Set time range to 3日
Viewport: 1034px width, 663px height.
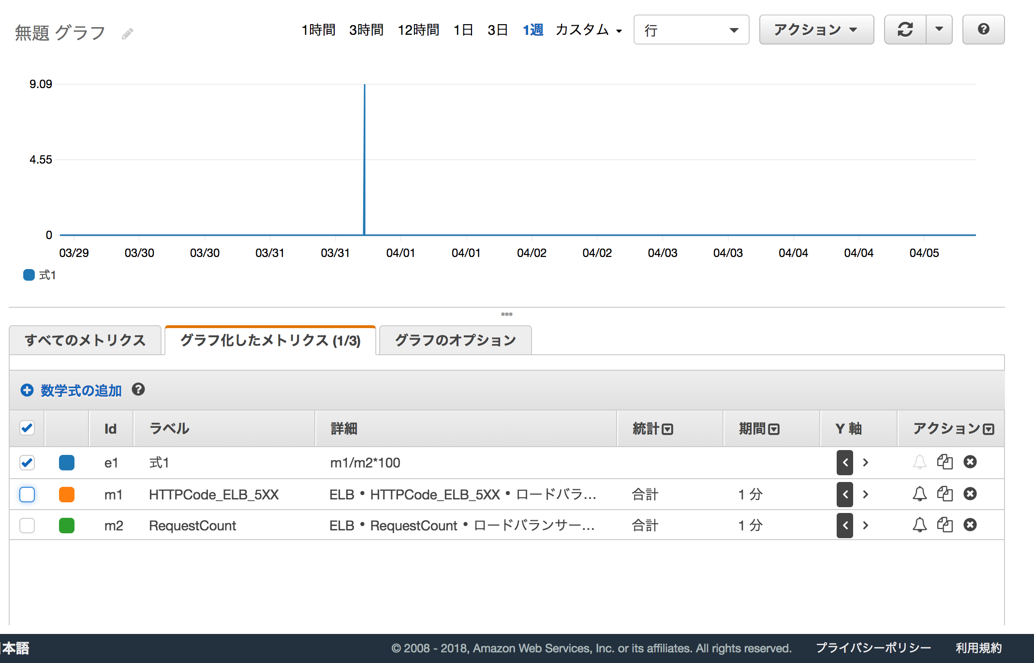click(498, 30)
